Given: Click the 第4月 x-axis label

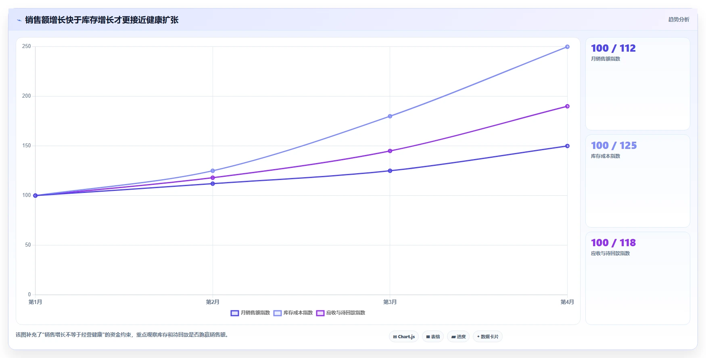Looking at the screenshot, I should [567, 302].
